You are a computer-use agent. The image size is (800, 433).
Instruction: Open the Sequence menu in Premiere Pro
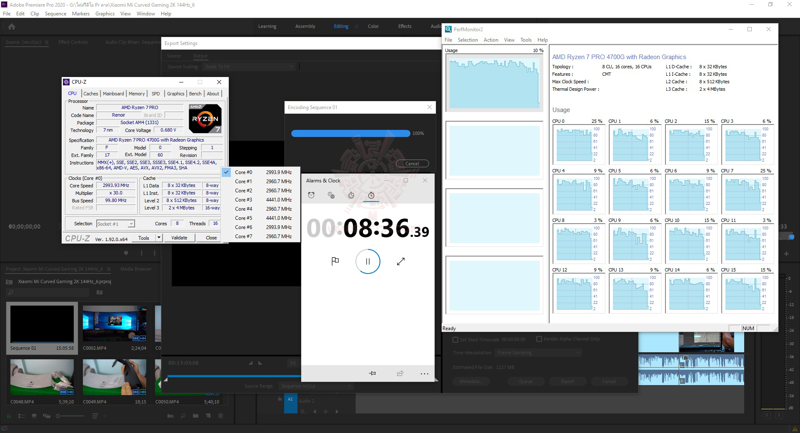coord(55,14)
